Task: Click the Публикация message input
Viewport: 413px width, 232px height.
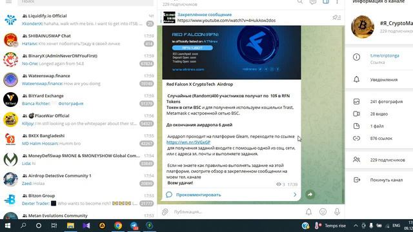Action: [237, 212]
